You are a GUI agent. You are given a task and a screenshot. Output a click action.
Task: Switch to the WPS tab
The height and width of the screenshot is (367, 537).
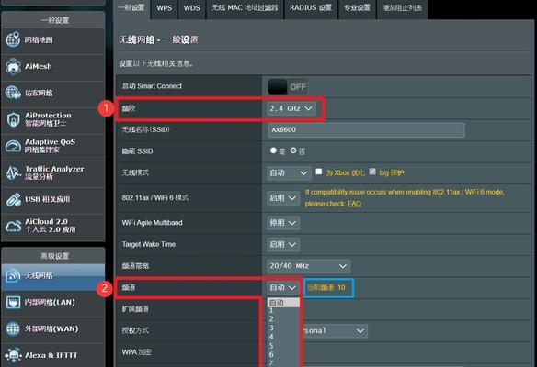164,8
